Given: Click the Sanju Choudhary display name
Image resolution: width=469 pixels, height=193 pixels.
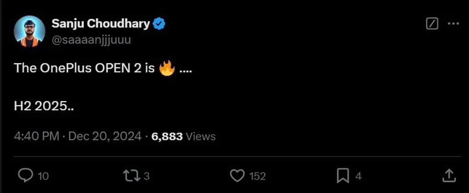Looking at the screenshot, I should click(101, 24).
